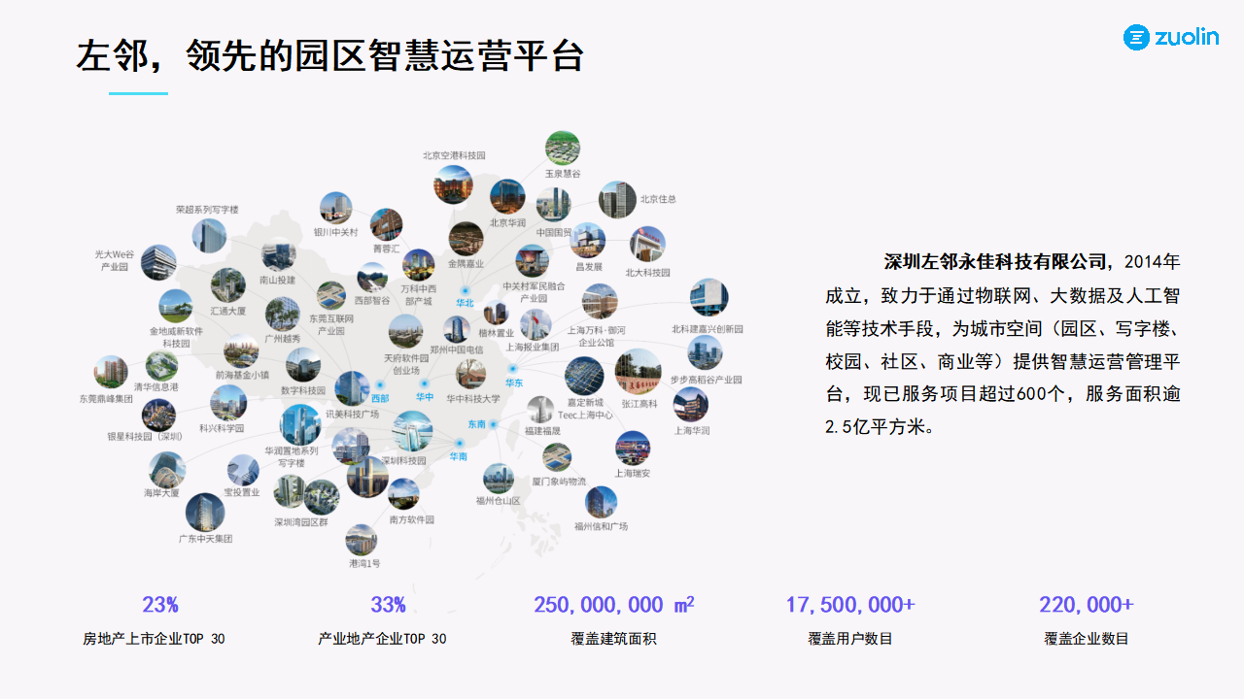The height and width of the screenshot is (699, 1244).
Task: Click the 荣超系列写字楼 tower photo
Action: click(x=208, y=237)
